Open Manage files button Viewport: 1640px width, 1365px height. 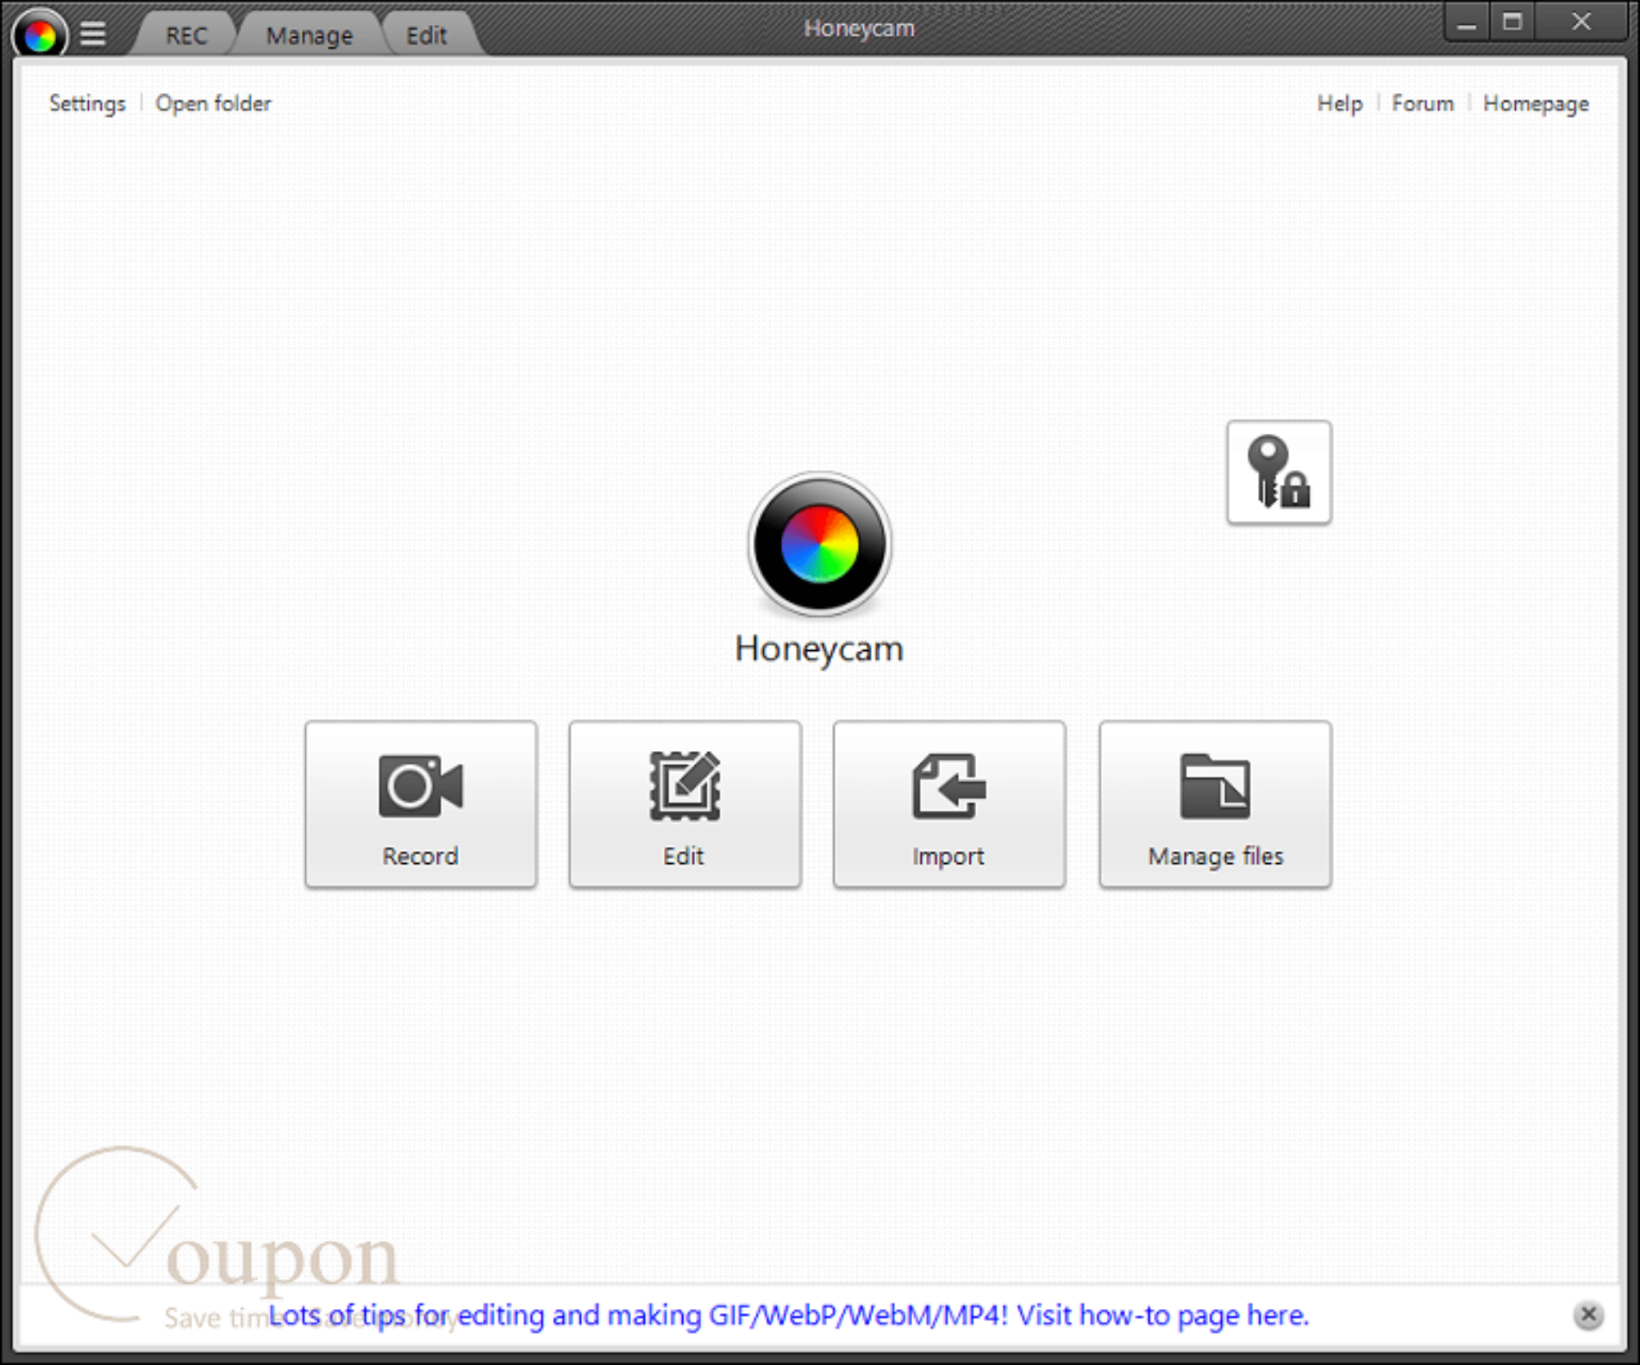coord(1215,805)
